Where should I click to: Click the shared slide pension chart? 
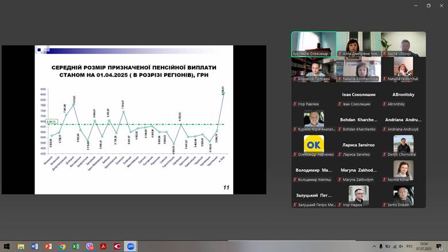coord(134,119)
